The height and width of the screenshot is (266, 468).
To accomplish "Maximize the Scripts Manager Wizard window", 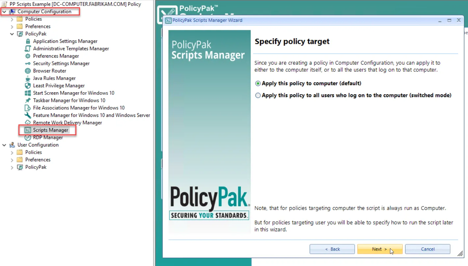I will click(449, 20).
